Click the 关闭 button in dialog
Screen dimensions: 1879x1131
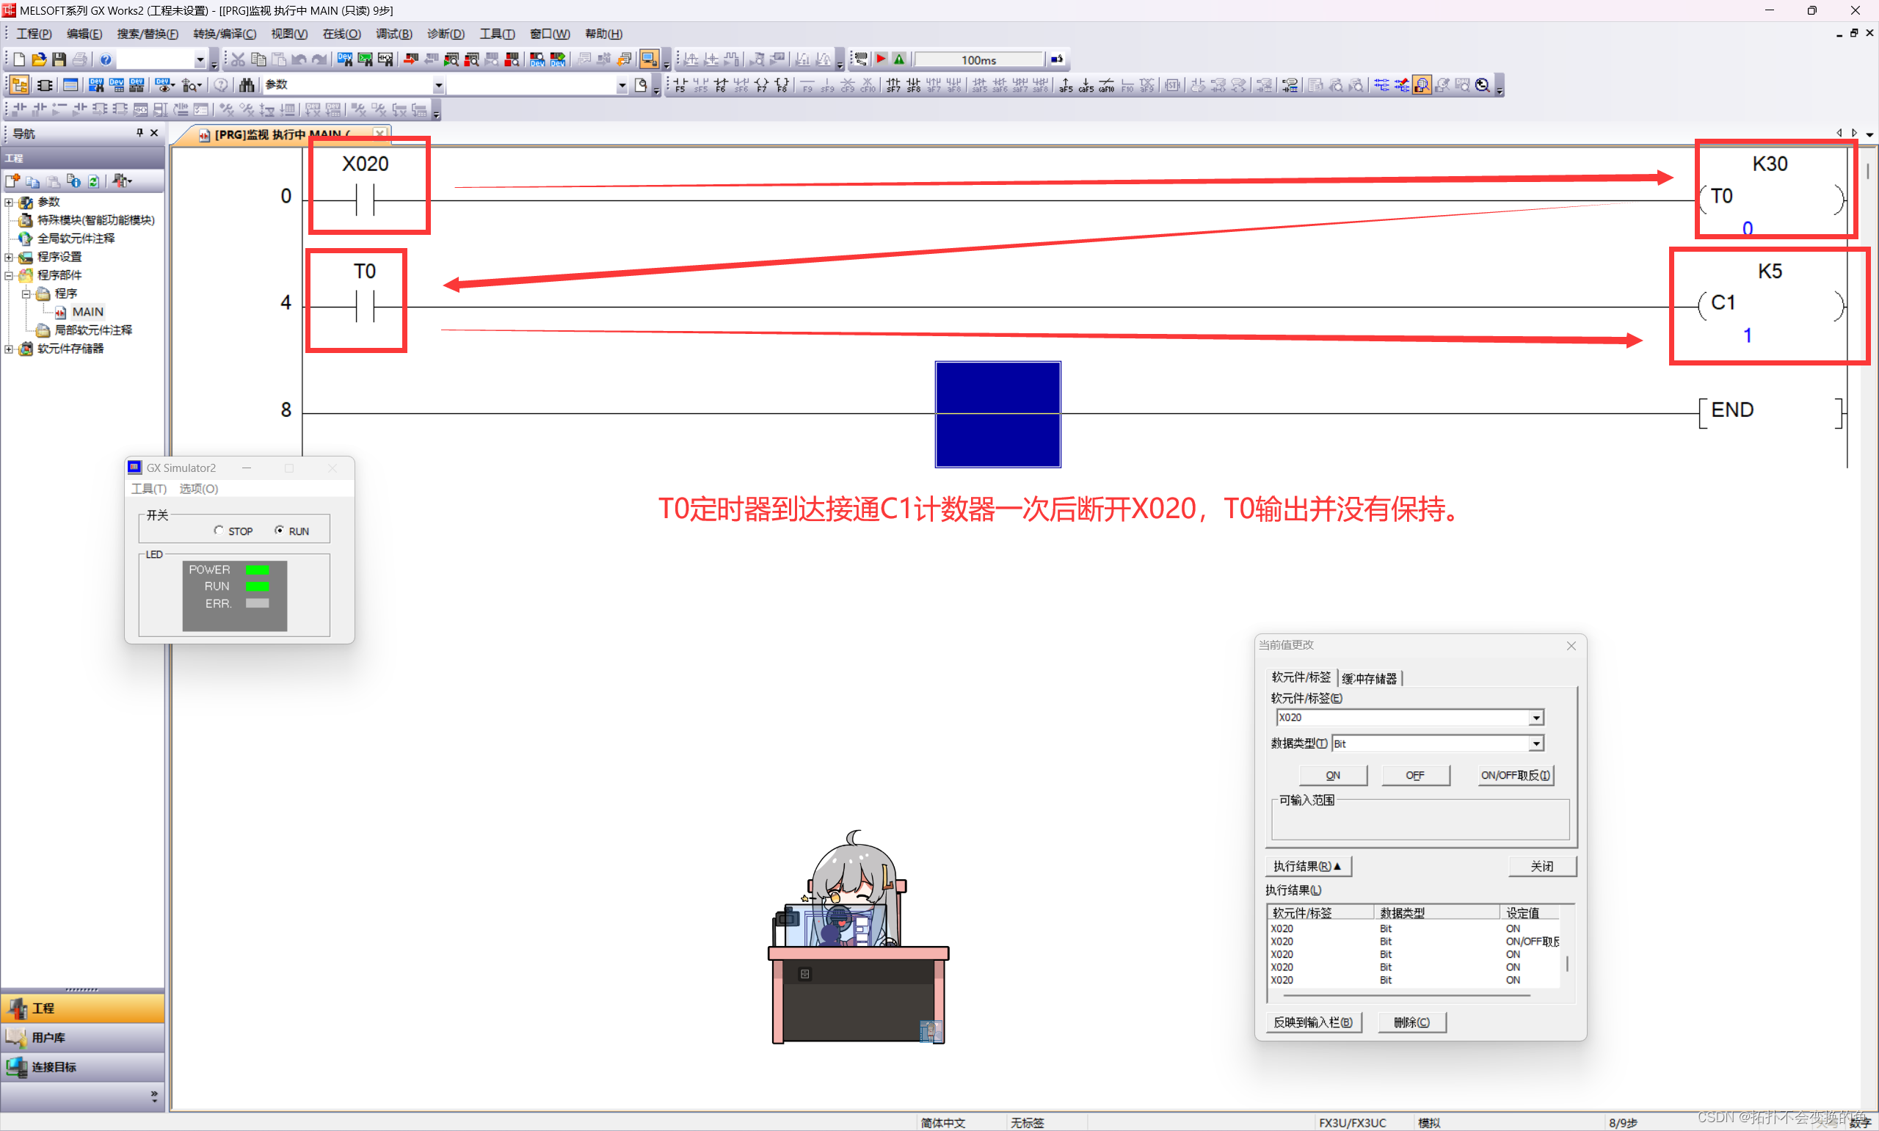coord(1541,867)
